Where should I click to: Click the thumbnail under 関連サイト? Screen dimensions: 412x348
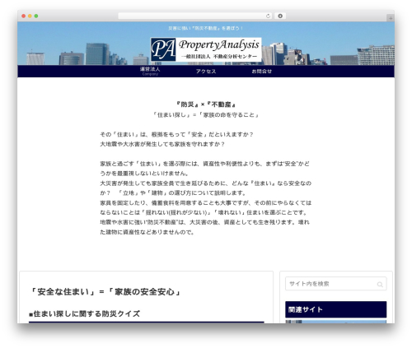click(x=335, y=322)
